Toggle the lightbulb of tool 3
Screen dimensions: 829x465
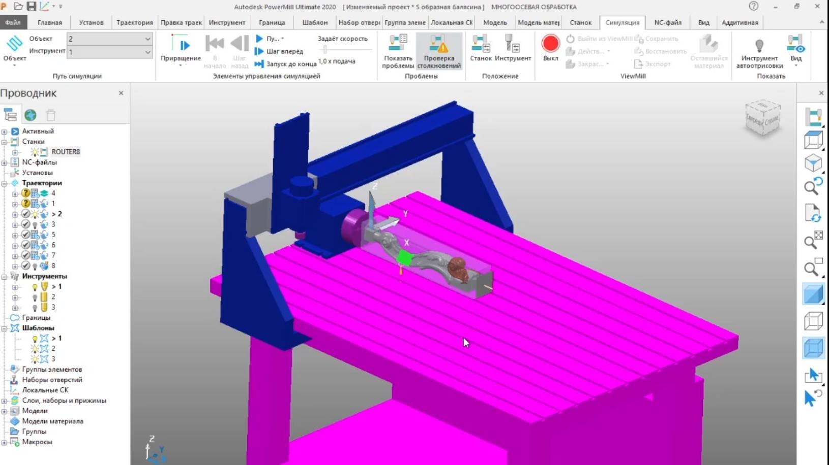point(35,308)
